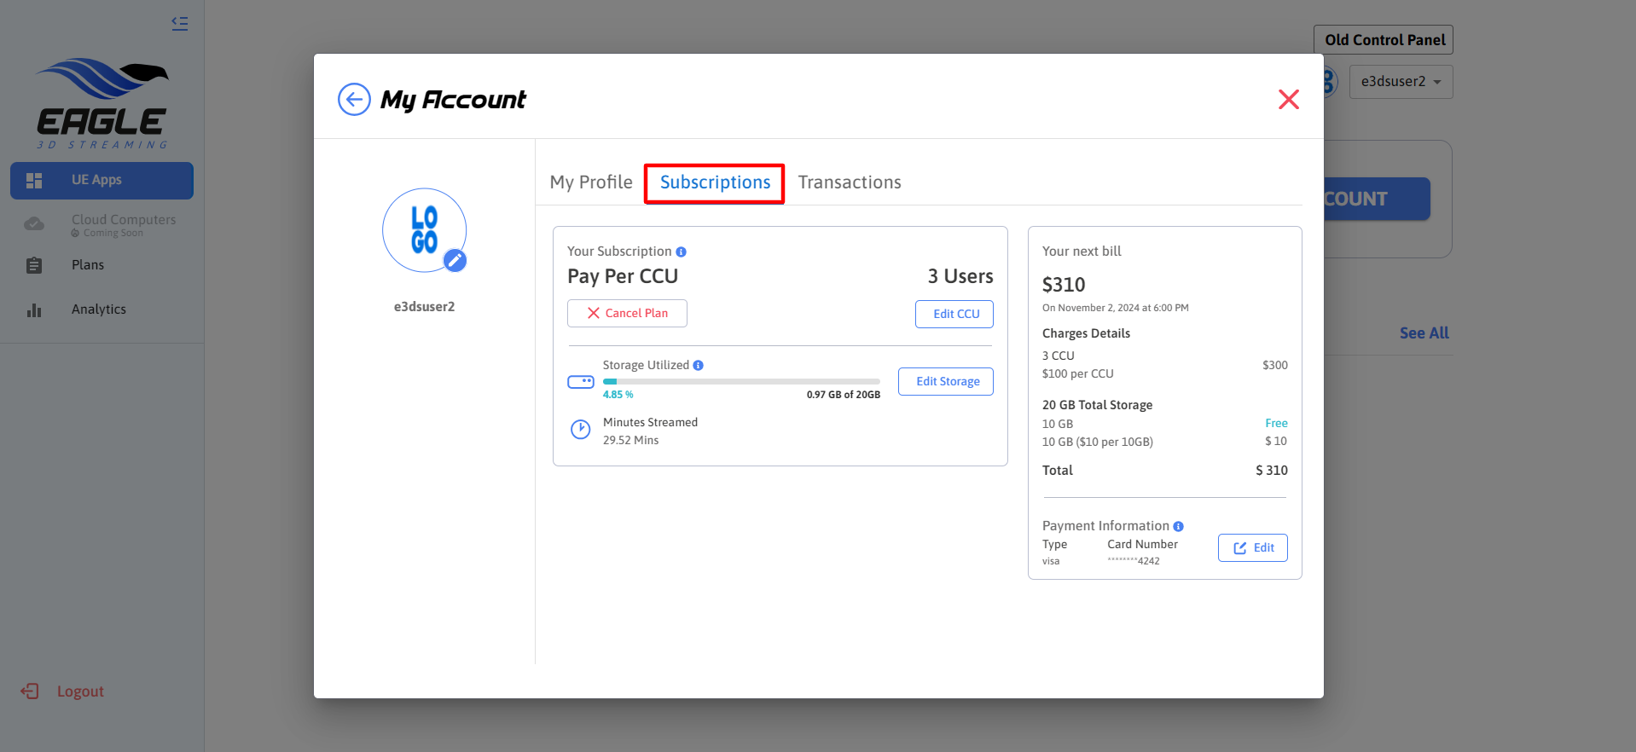1636x752 pixels.
Task: Close the My Account dialog
Action: click(1288, 100)
